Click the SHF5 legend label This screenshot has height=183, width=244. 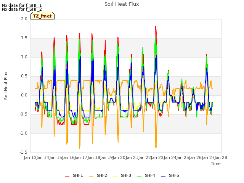point(174,175)
